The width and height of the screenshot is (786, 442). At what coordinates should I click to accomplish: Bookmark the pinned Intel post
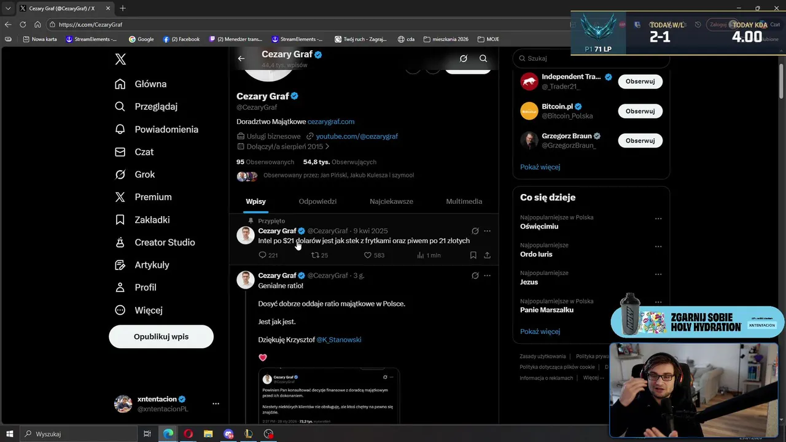pos(473,255)
